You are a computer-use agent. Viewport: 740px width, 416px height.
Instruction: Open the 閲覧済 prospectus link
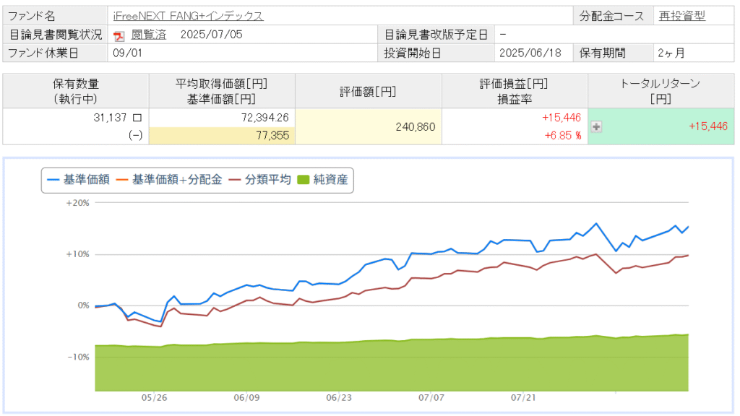[x=149, y=35]
